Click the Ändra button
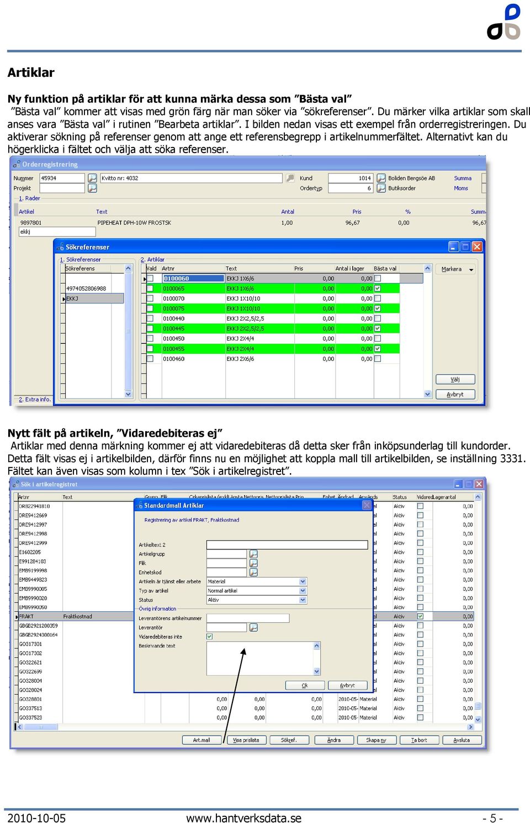 pyautogui.click(x=334, y=740)
